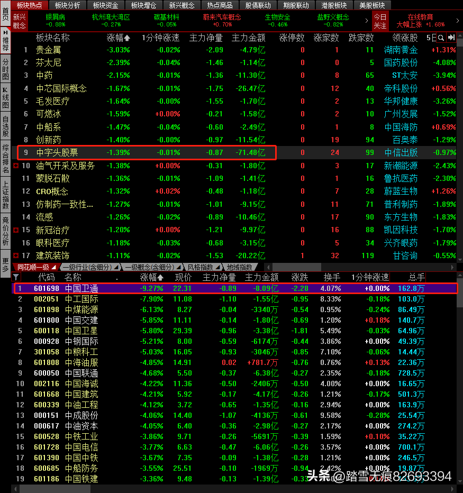Open 自选股 from left sidebar
463x493 pixels.
tap(5, 126)
